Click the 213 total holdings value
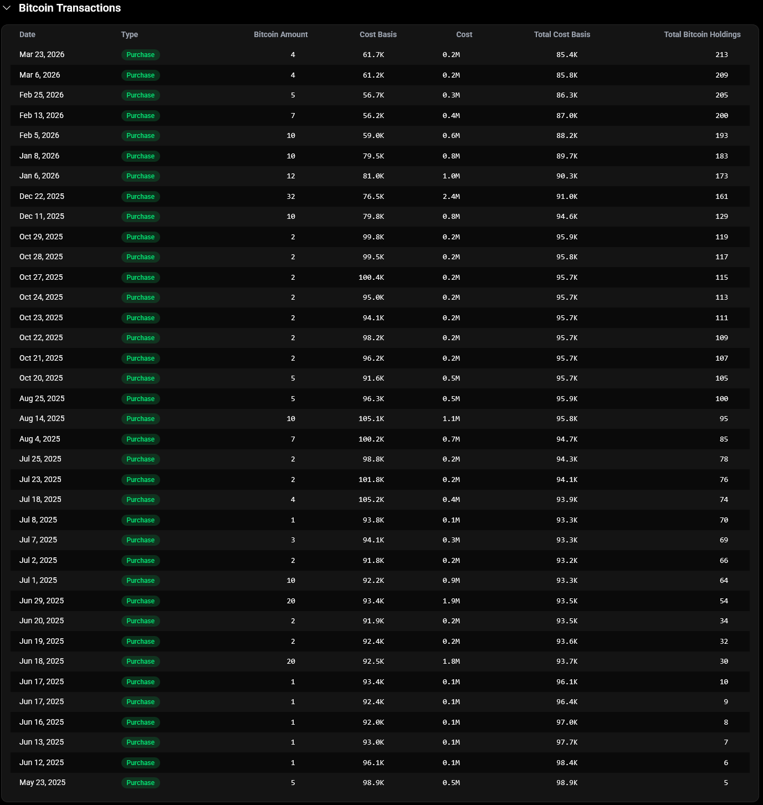 pos(721,55)
